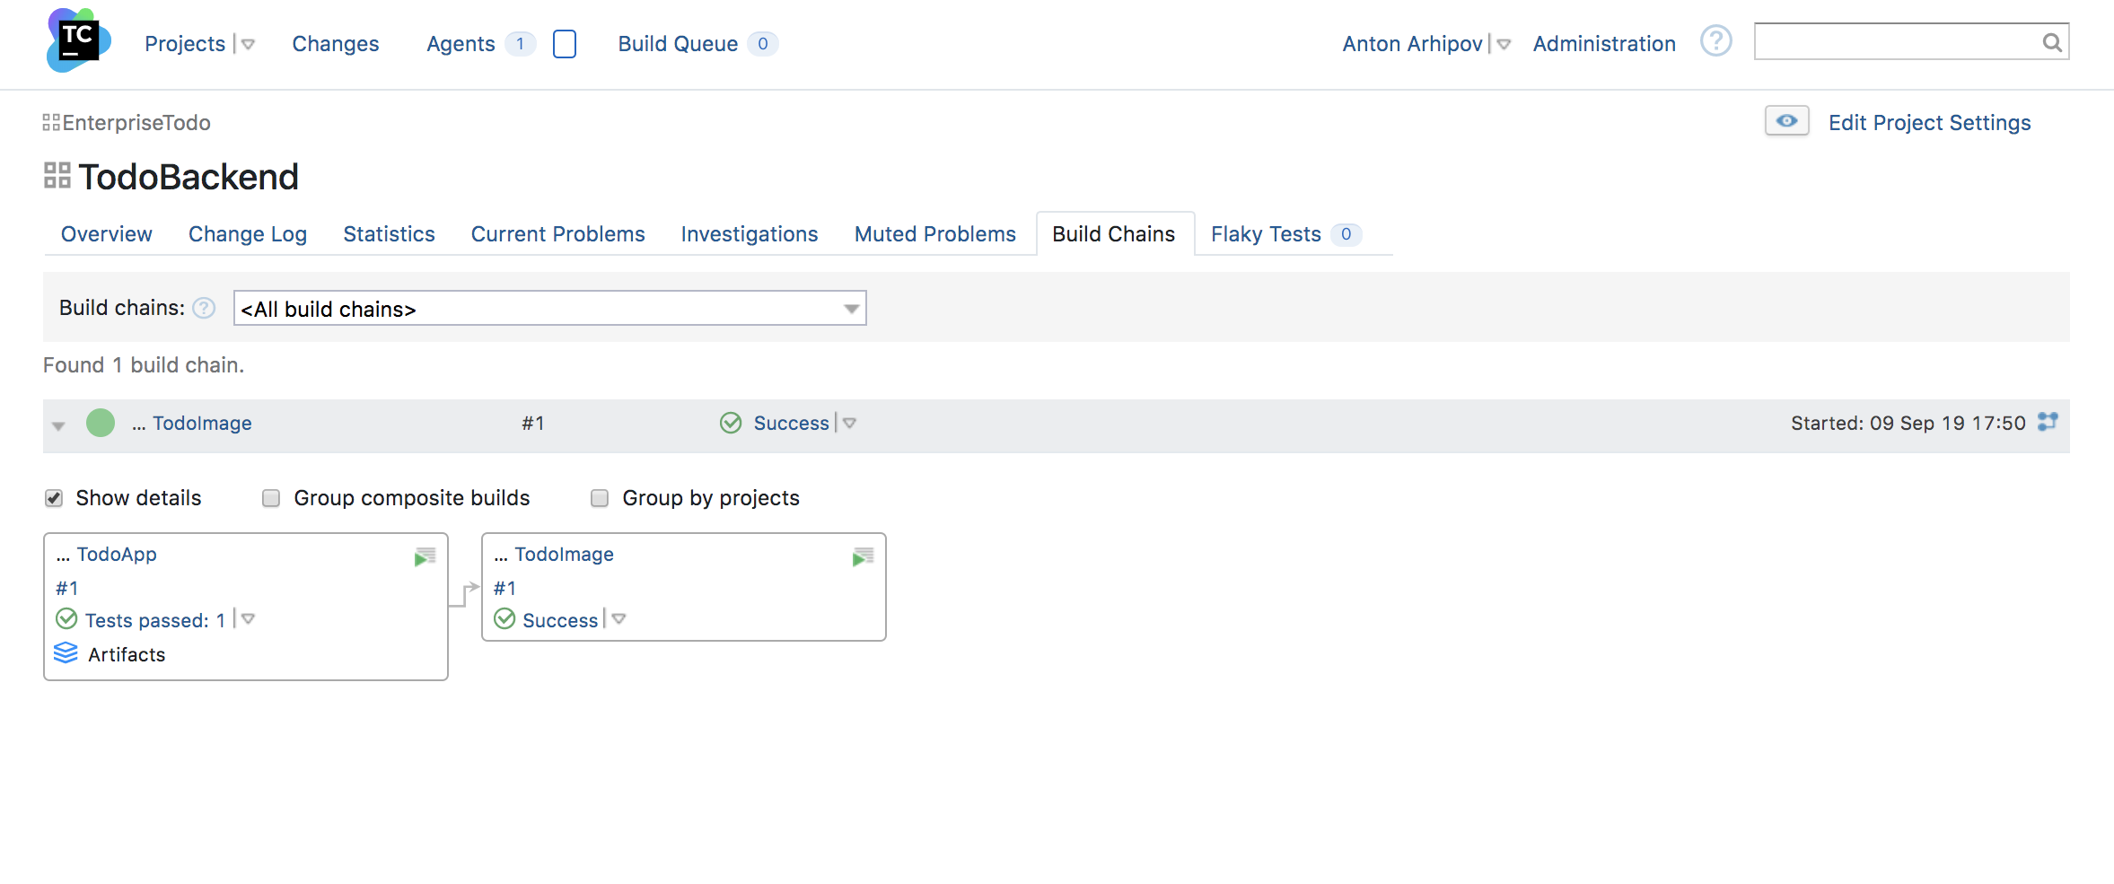
Task: Switch to the Statistics tab
Action: pyautogui.click(x=389, y=234)
